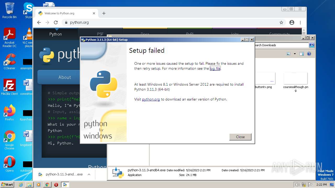Viewport: 335px width, 188px height.
Task: Toggle the preview pane in Explorer
Action: [301, 54]
